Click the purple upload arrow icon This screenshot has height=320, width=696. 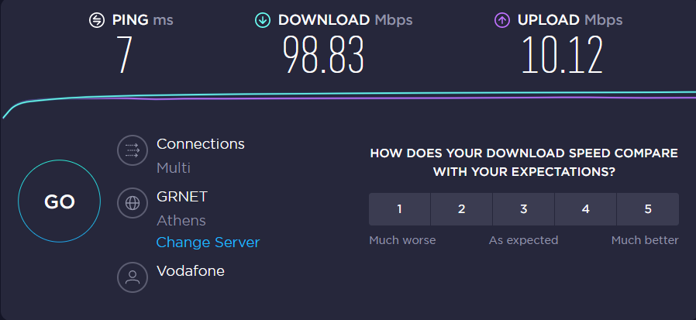(501, 20)
